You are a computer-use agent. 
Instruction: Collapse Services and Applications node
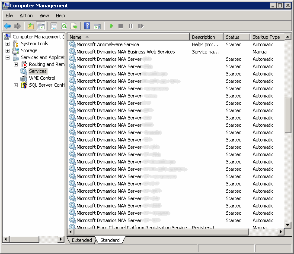coord(7,58)
